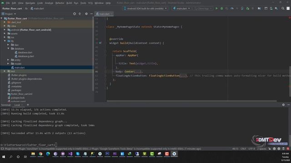The height and width of the screenshot is (163, 291).
Task: Expand the assets folder in project tree
Action: pyautogui.click(x=5, y=34)
